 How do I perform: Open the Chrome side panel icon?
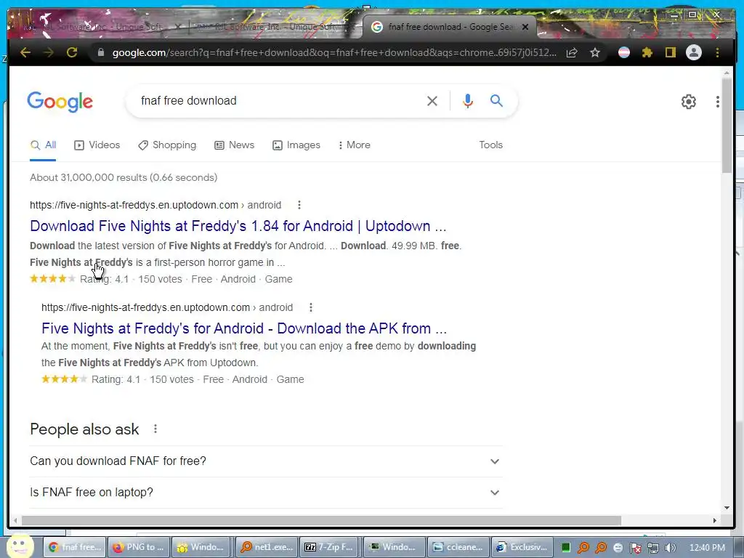[x=670, y=52]
